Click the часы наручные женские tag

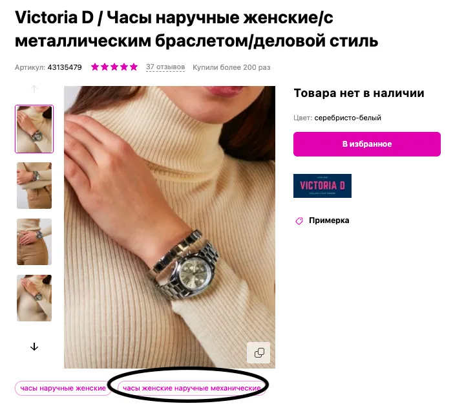[63, 388]
